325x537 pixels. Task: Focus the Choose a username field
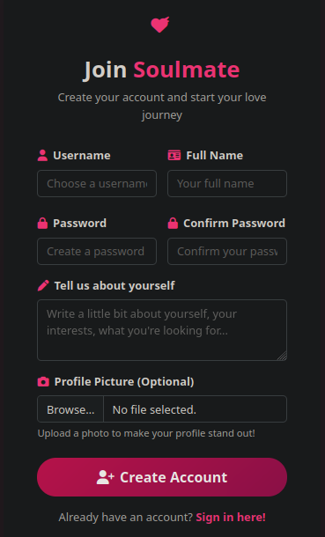coord(97,184)
